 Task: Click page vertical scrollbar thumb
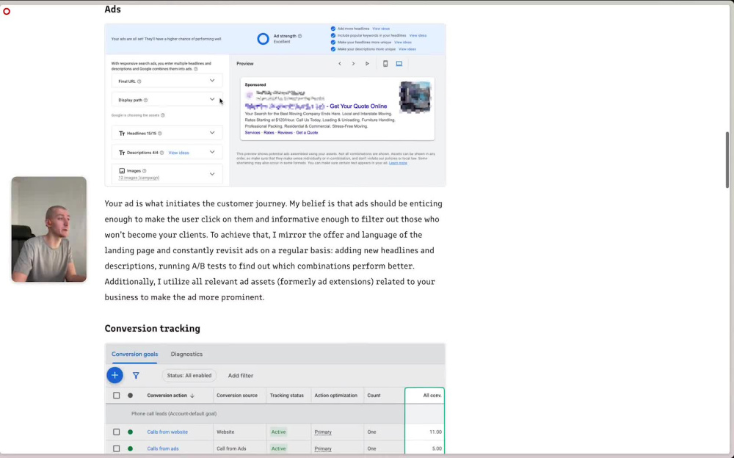coord(727,160)
